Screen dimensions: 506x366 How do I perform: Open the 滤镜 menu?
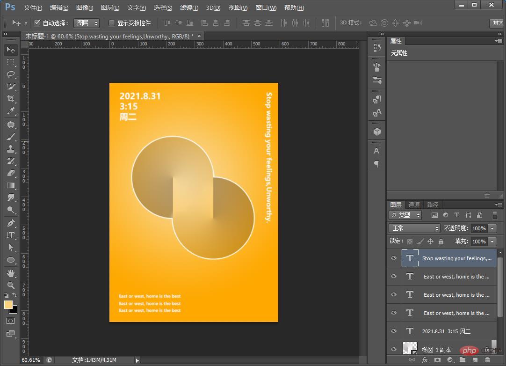(189, 8)
